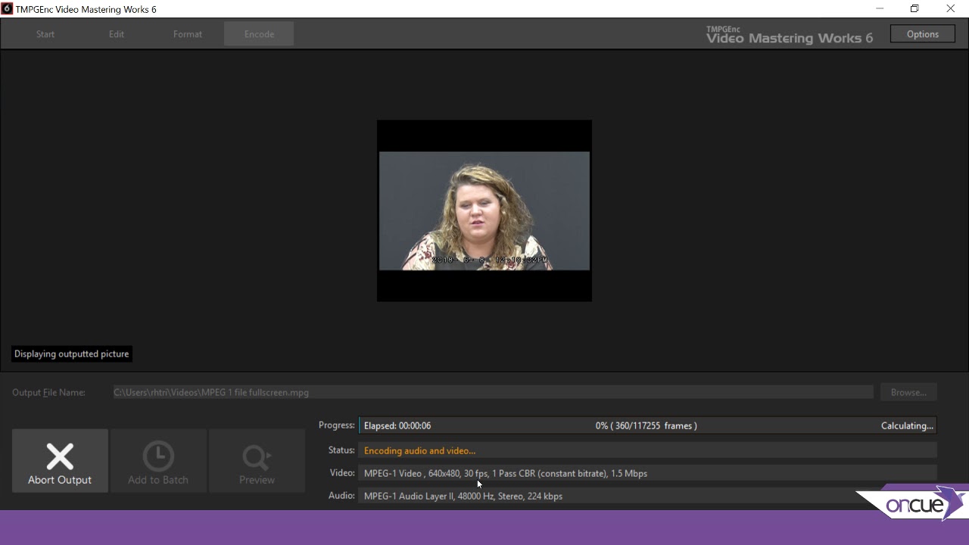Click the 'Calculating...' remaining time text
Viewport: 969px width, 545px height.
tap(907, 425)
